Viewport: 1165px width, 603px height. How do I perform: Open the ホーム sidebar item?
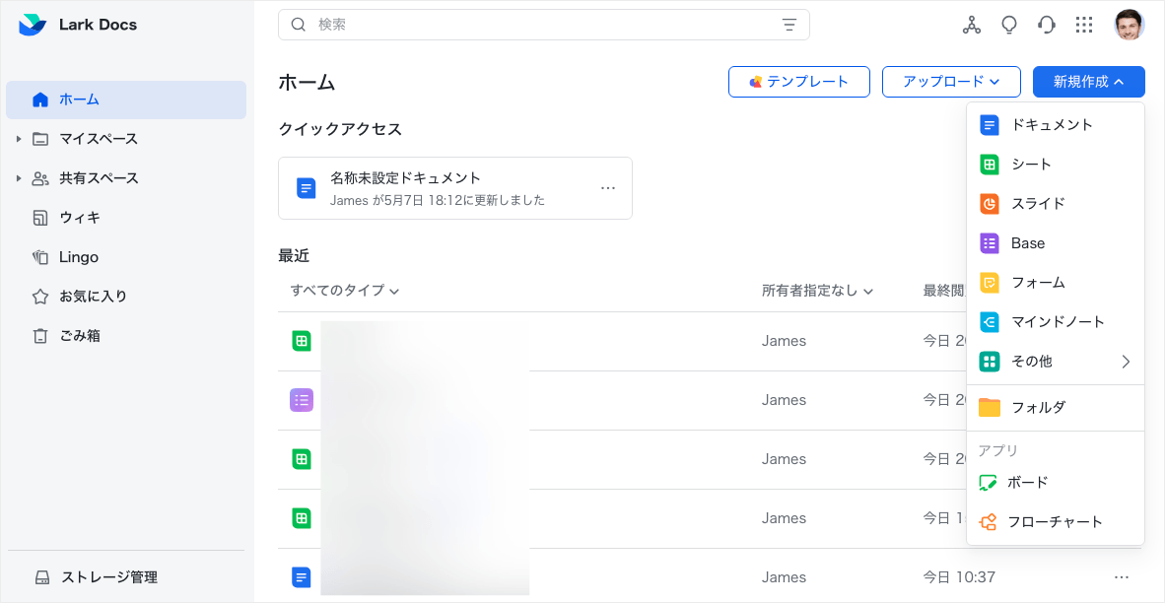click(x=126, y=100)
